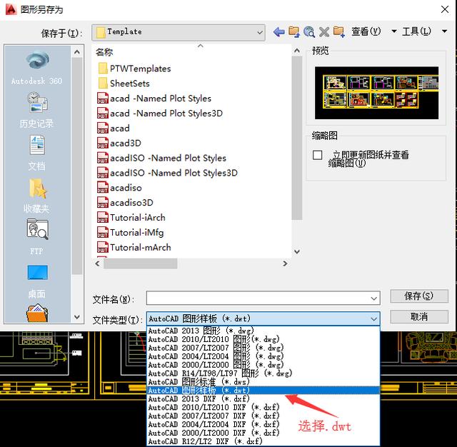Select acad -Named Plot Styles3D template
The height and width of the screenshot is (447, 457).
[160, 113]
